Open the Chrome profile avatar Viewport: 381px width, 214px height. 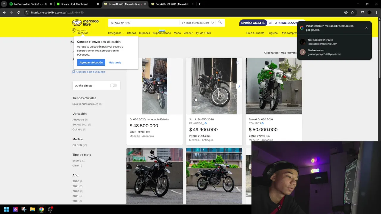tap(369, 12)
